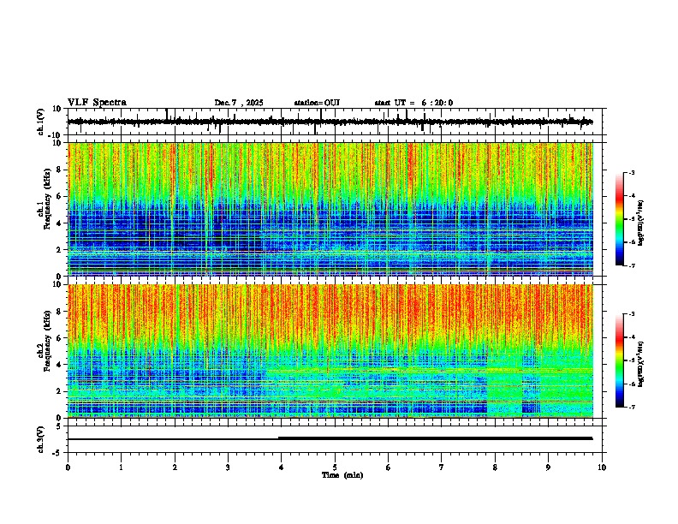Image resolution: width=678 pixels, height=524 pixels.
Task: Select the "start UT = 6:20:0" header text
Action: point(413,103)
